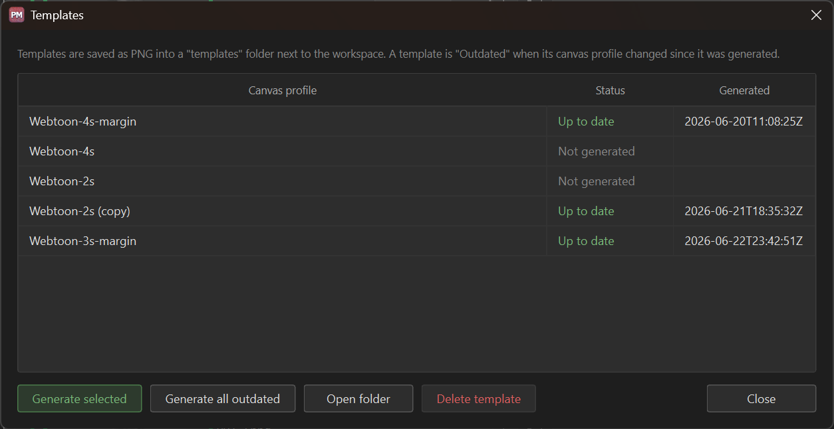Select the Webtoon-3s-margin row

click(x=416, y=241)
